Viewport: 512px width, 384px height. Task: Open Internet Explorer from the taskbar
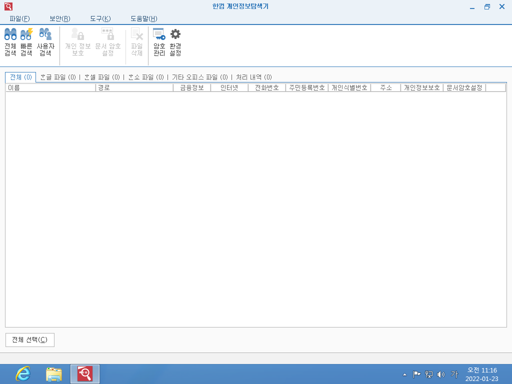(x=23, y=374)
